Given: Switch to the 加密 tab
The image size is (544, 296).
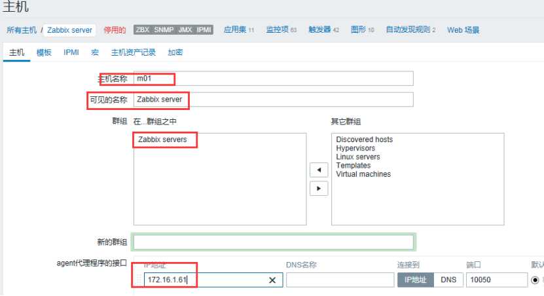Looking at the screenshot, I should [175, 52].
